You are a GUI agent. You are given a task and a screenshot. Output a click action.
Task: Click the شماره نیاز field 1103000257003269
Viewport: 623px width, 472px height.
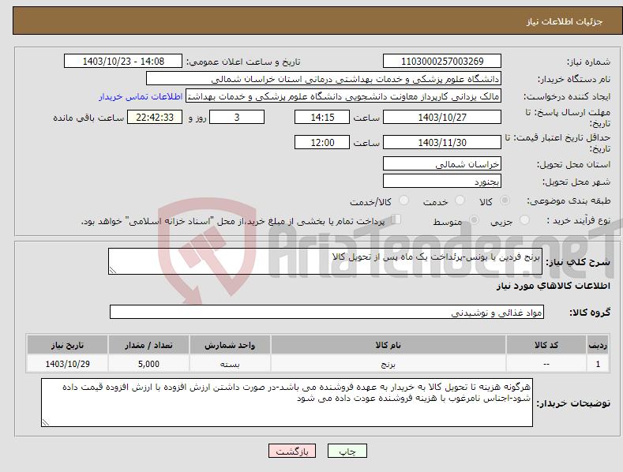point(442,62)
